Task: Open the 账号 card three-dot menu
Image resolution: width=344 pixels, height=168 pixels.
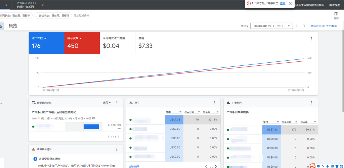Action: [x=214, y=103]
